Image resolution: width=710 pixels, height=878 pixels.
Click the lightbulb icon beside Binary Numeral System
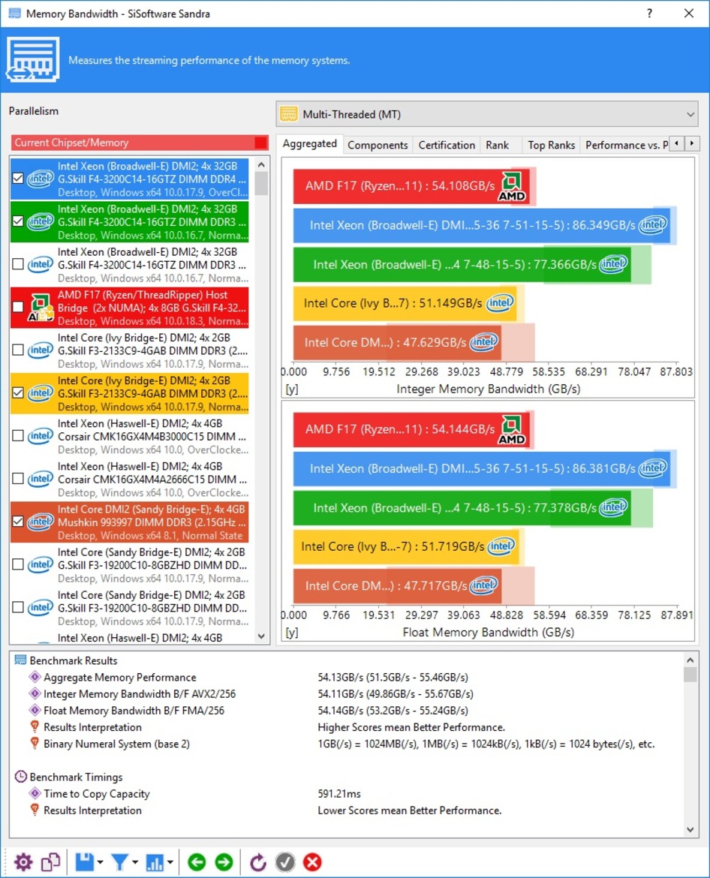coord(35,744)
